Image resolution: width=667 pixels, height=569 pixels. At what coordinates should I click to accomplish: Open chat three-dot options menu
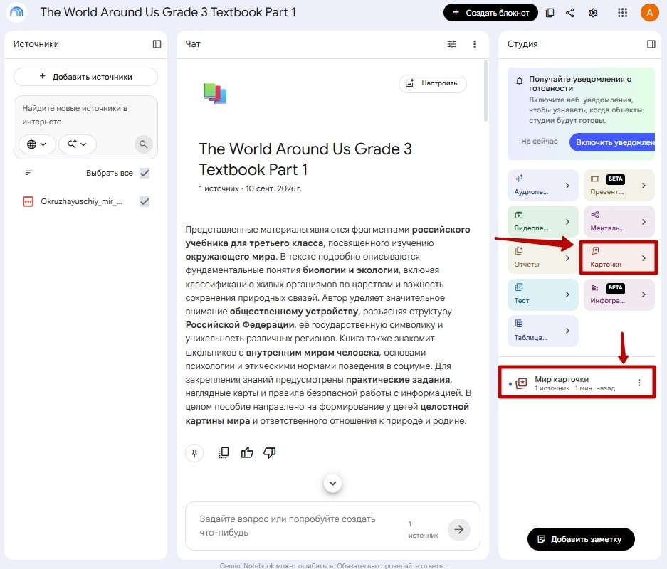[x=474, y=44]
